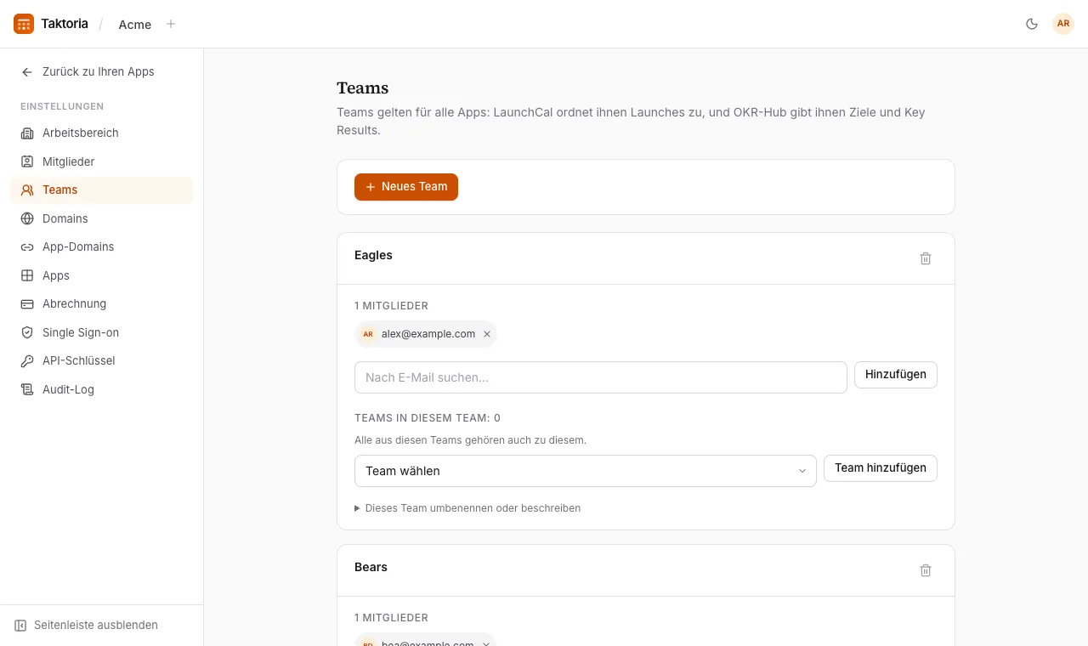Click the Neues Team button
This screenshot has width=1088, height=646.
406,187
